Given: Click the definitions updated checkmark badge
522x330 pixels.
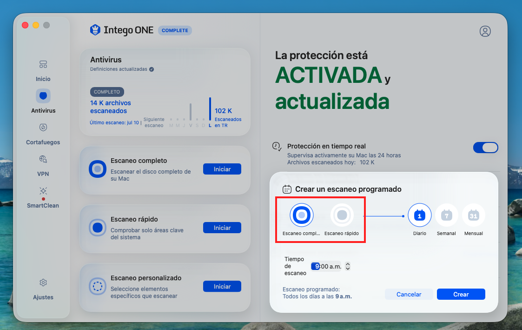Looking at the screenshot, I should click(152, 69).
